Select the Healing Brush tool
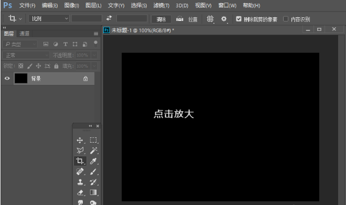This screenshot has height=205, width=346. tap(80, 171)
